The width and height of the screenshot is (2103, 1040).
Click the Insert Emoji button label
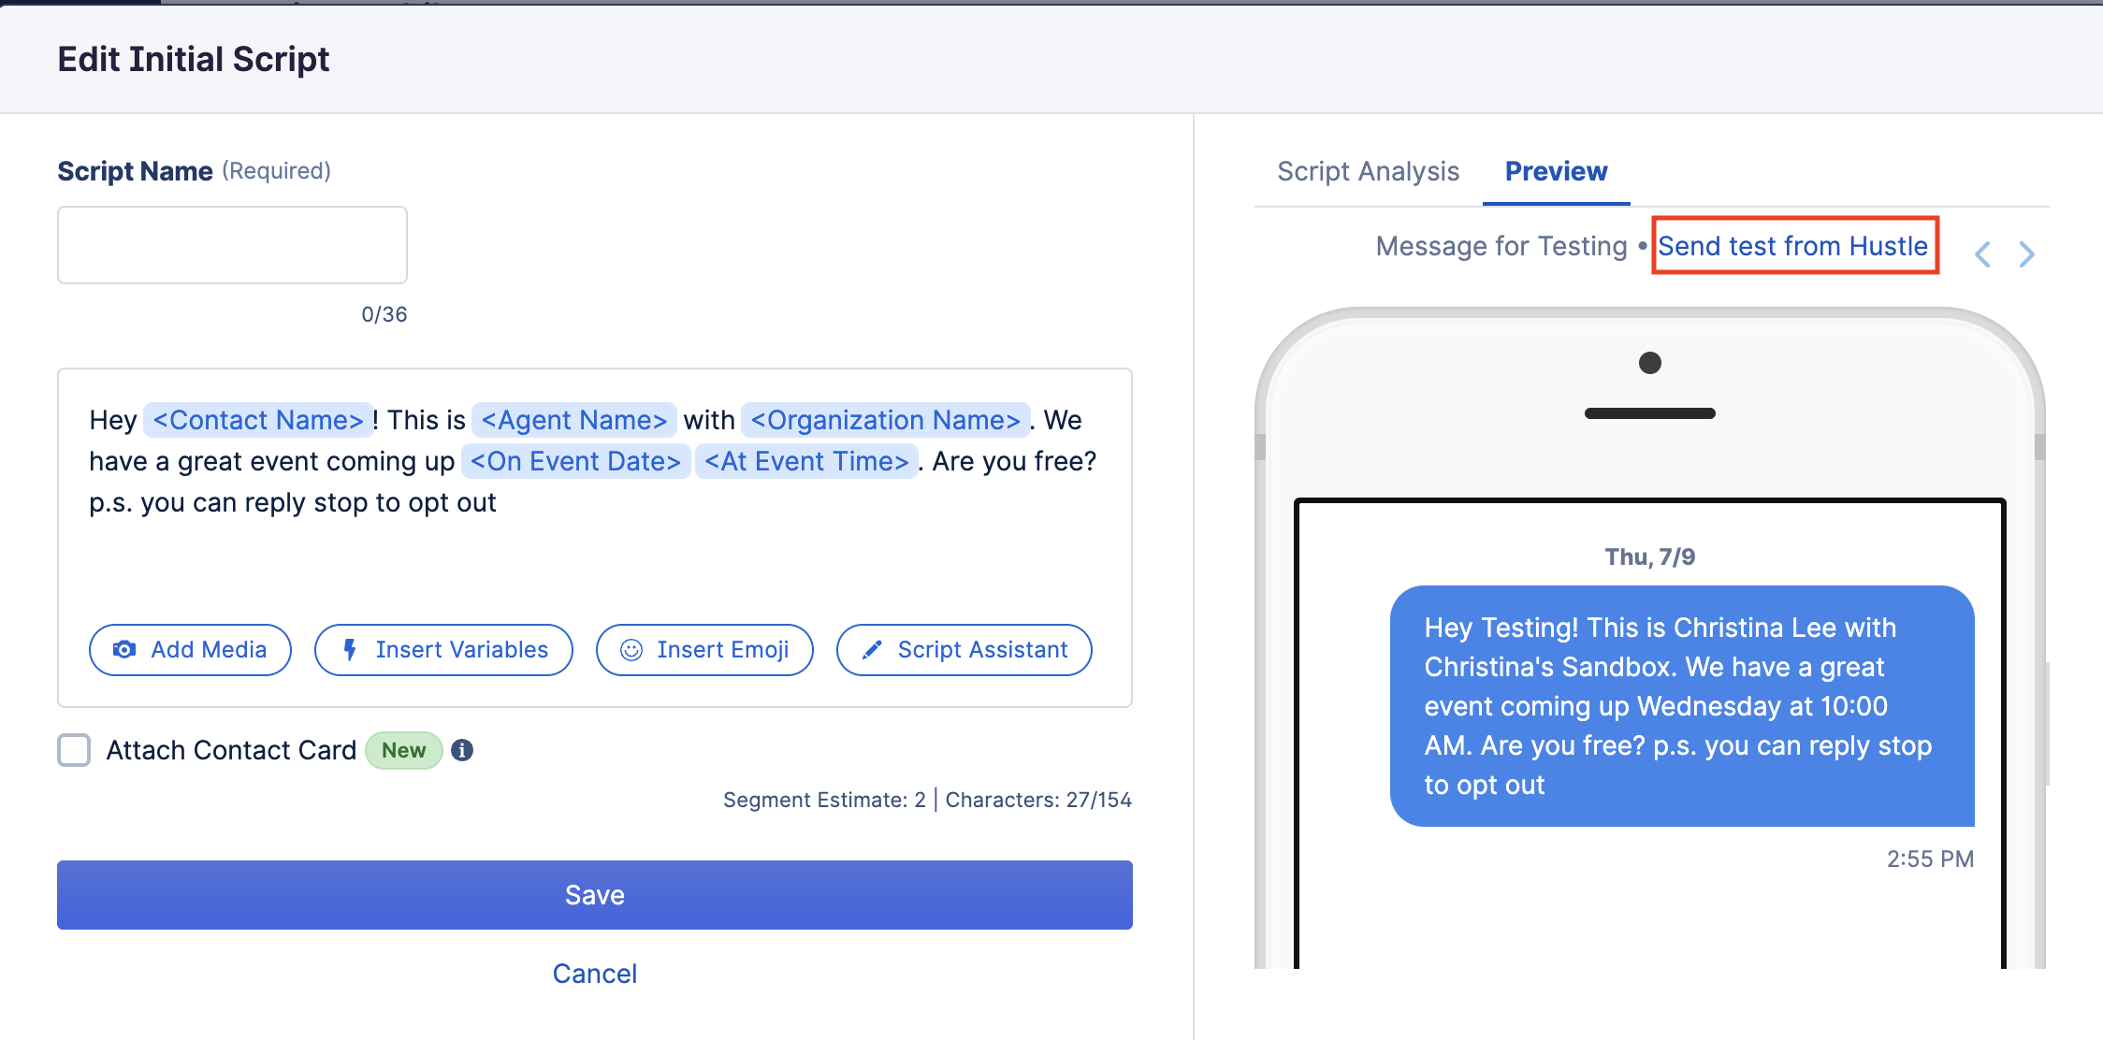723,650
